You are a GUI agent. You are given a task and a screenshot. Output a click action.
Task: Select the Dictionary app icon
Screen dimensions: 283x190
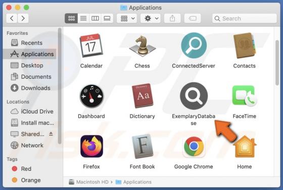143,96
